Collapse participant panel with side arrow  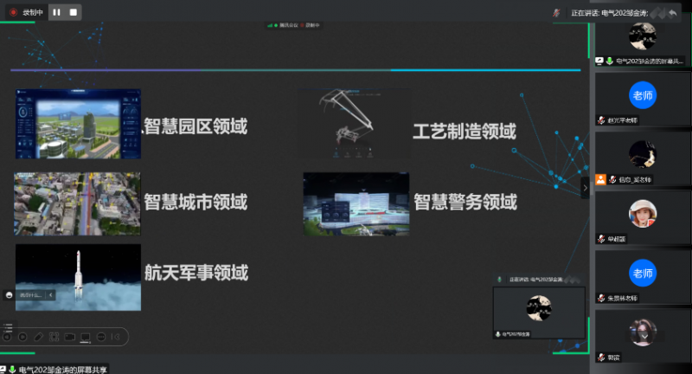click(x=586, y=188)
